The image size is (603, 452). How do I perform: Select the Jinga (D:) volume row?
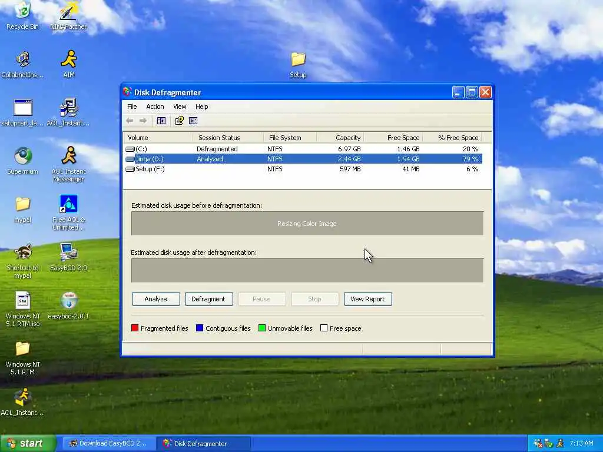[x=303, y=159]
